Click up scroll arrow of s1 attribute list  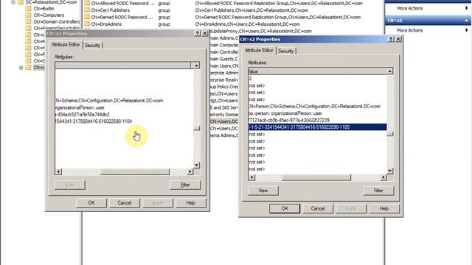point(196,66)
